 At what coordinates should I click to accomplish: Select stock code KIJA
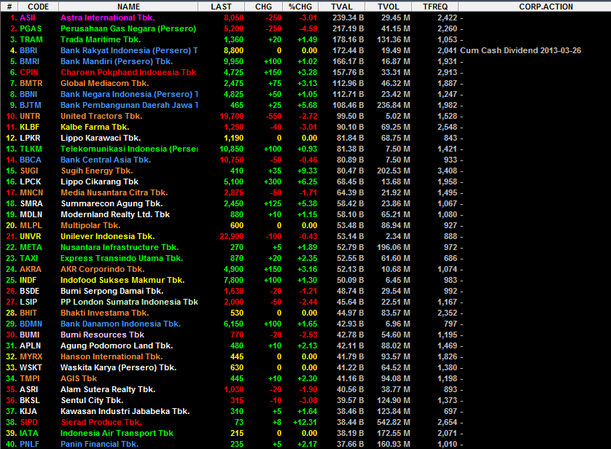point(28,411)
